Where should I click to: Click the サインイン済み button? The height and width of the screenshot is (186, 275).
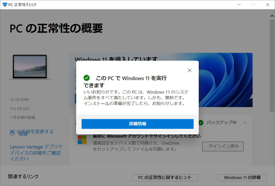click(223, 146)
